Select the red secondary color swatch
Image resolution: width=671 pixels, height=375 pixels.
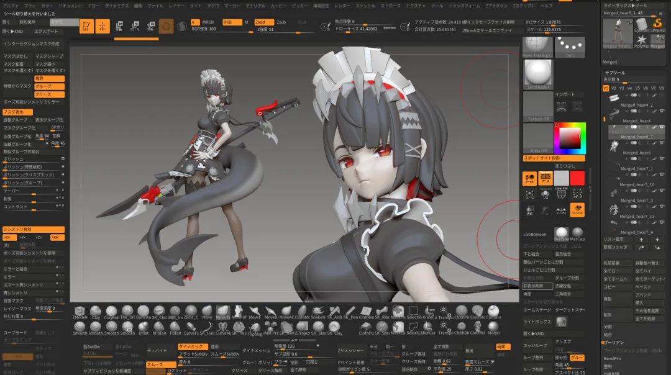coord(577,178)
